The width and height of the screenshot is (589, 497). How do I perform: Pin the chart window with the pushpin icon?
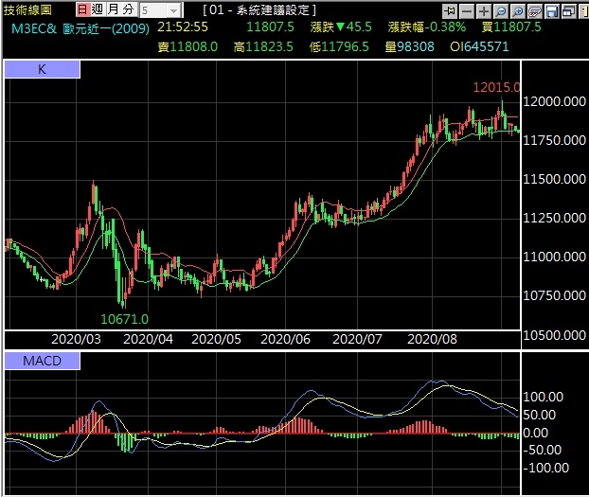450,11
